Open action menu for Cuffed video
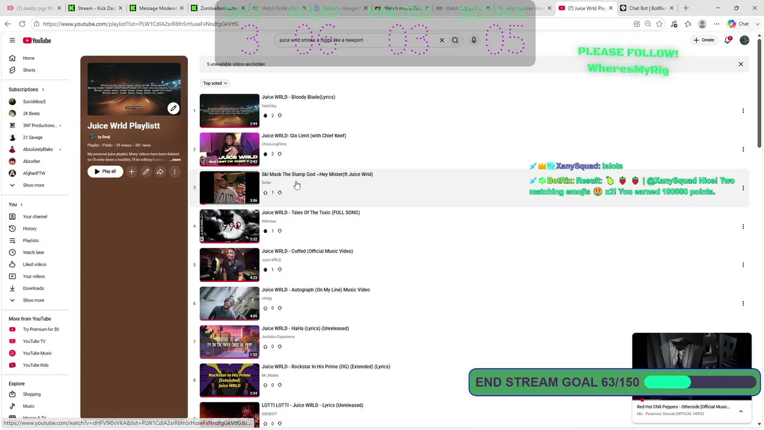764x430 pixels. click(x=743, y=265)
